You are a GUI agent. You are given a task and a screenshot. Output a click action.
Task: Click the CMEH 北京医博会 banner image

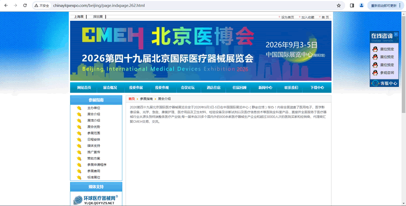coord(200,51)
